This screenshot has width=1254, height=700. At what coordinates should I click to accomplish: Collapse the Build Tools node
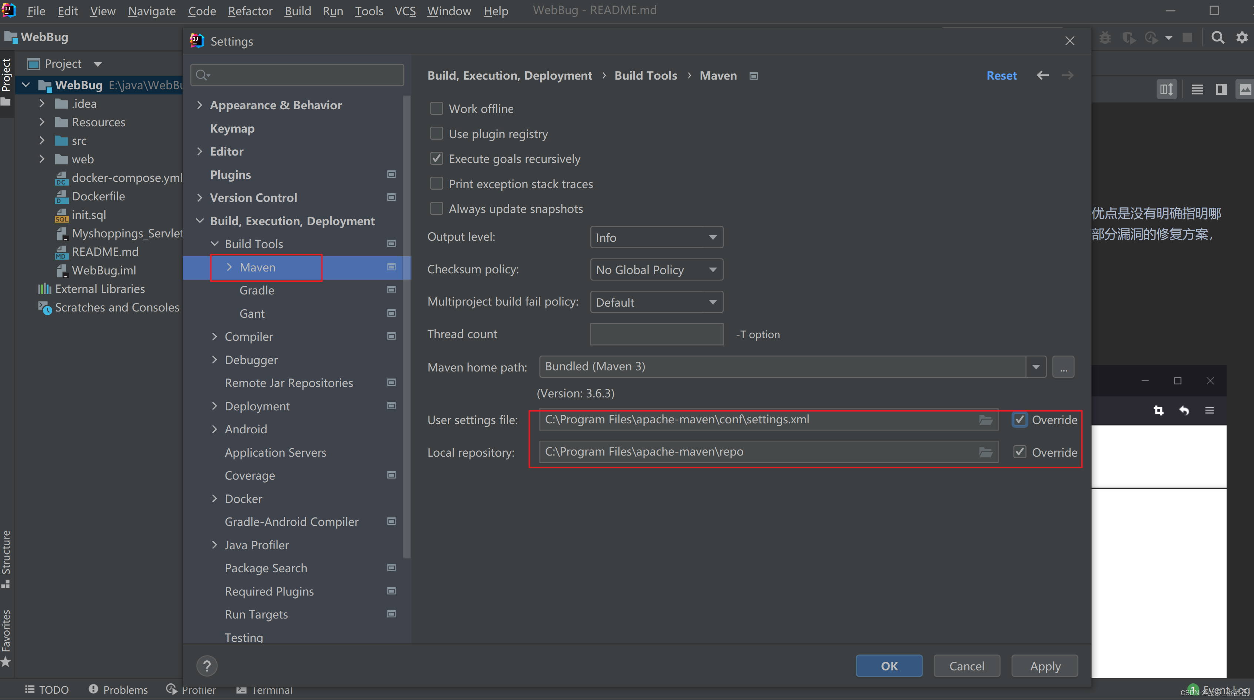tap(214, 244)
